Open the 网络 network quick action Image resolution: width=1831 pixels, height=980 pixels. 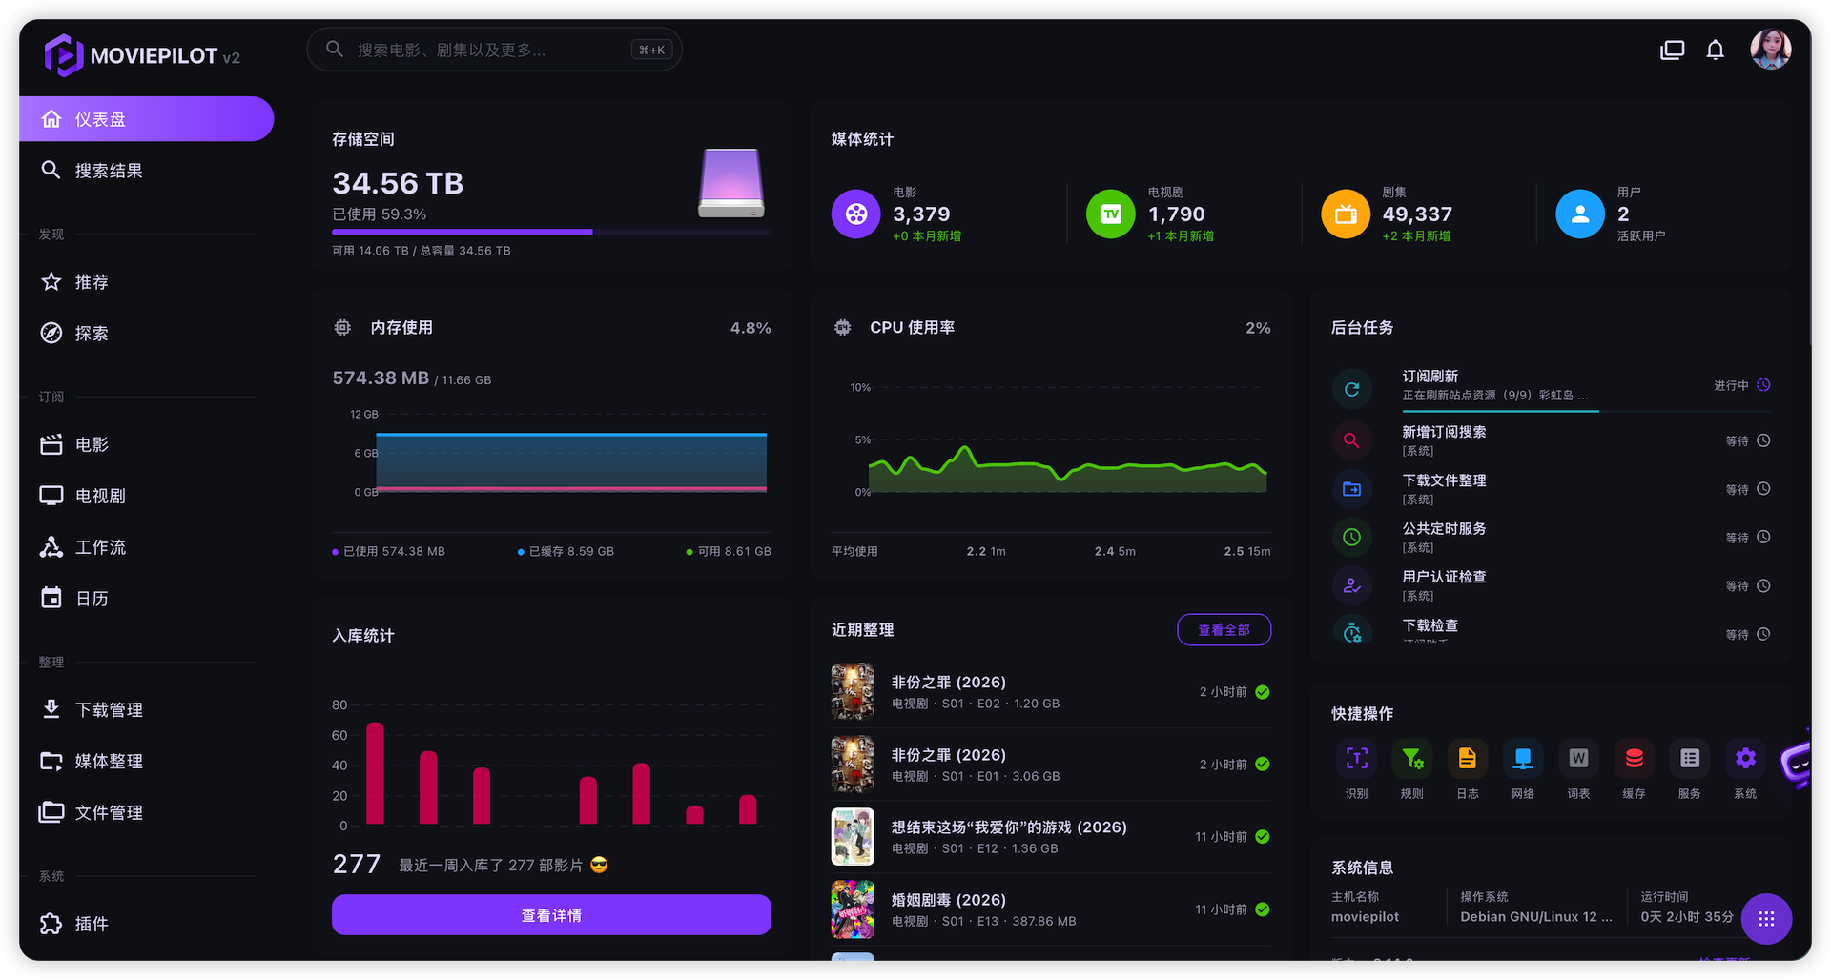click(x=1523, y=759)
